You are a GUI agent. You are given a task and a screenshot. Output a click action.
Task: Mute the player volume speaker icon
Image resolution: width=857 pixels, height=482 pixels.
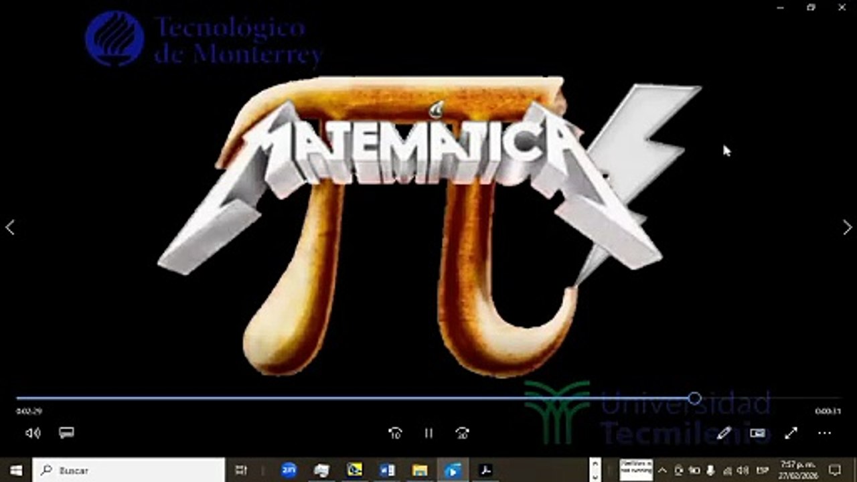[x=32, y=433]
